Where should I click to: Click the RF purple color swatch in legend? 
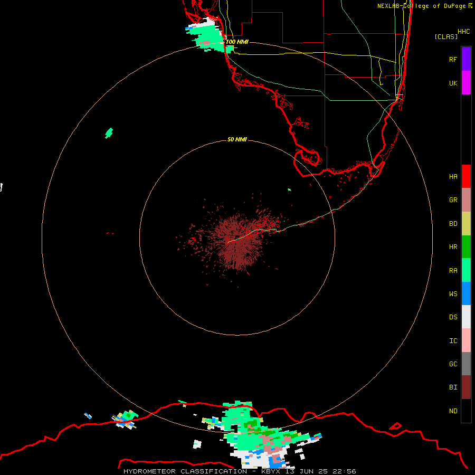point(466,59)
